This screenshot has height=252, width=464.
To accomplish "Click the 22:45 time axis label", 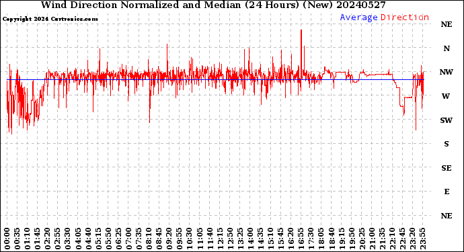I will pyautogui.click(x=402, y=239).
